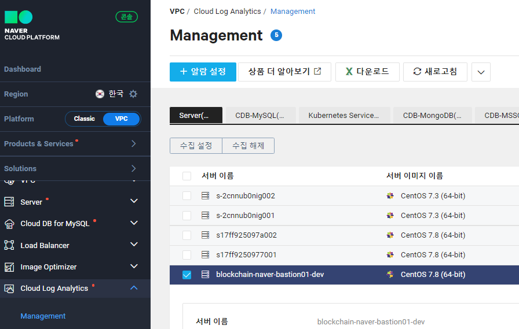
Task: Click the Korea flag region icon
Action: point(100,94)
